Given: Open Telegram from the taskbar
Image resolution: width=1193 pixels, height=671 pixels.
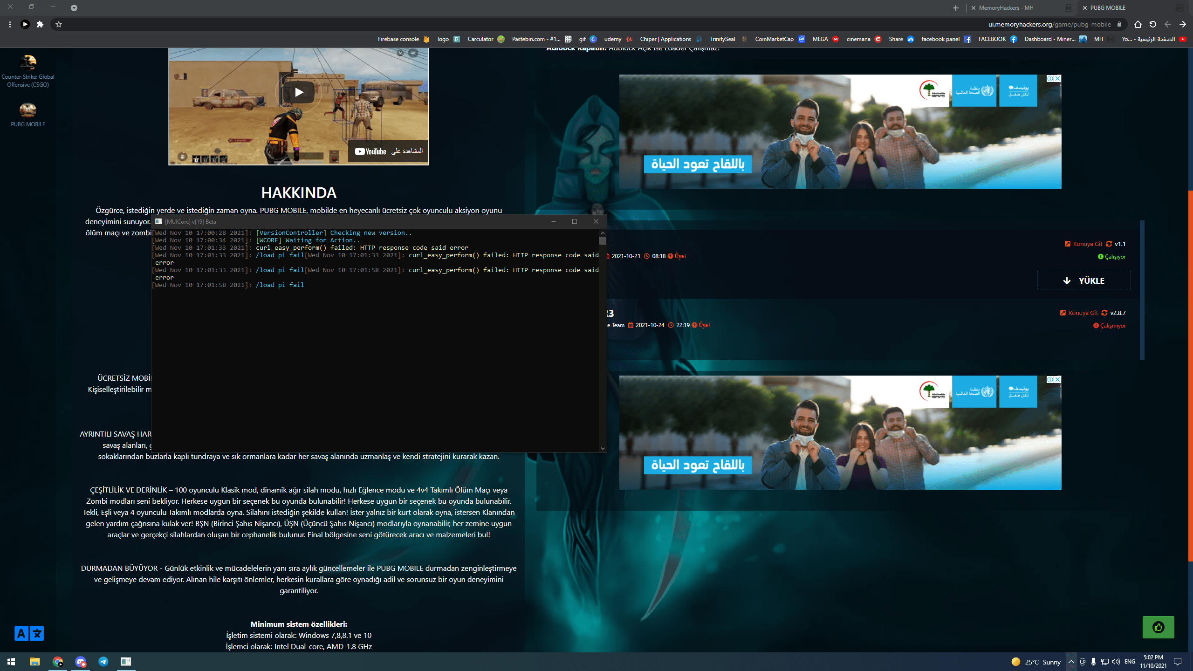Looking at the screenshot, I should [103, 662].
